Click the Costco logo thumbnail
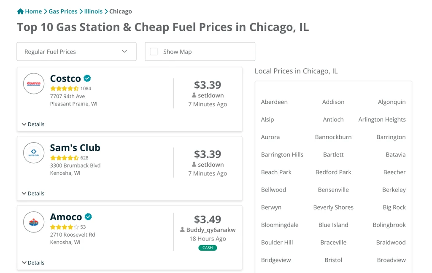Viewport: 432px width, 273px height. point(34,84)
